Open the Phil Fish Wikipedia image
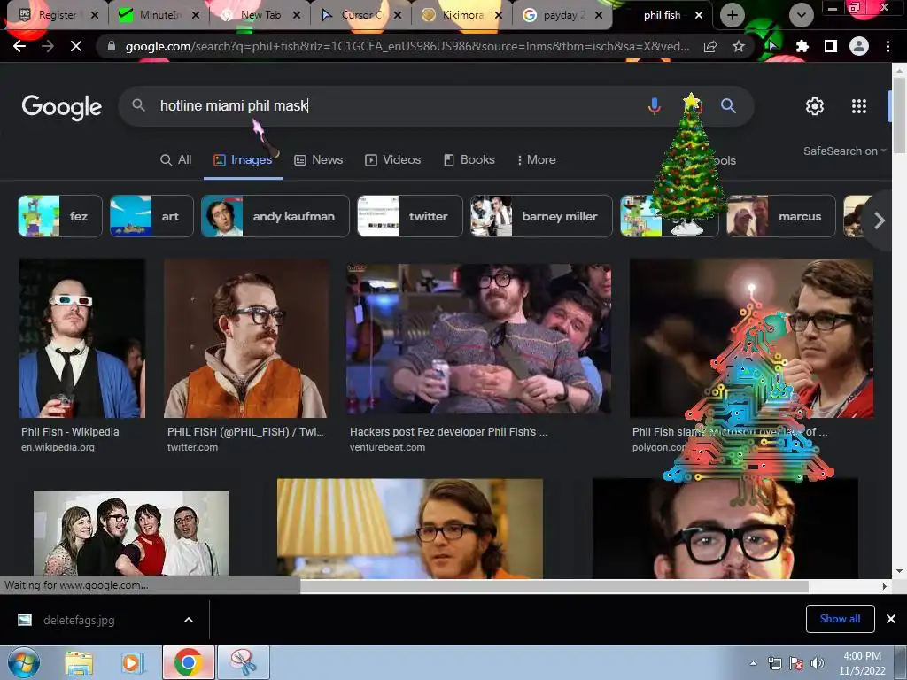Image resolution: width=907 pixels, height=680 pixels. point(82,338)
